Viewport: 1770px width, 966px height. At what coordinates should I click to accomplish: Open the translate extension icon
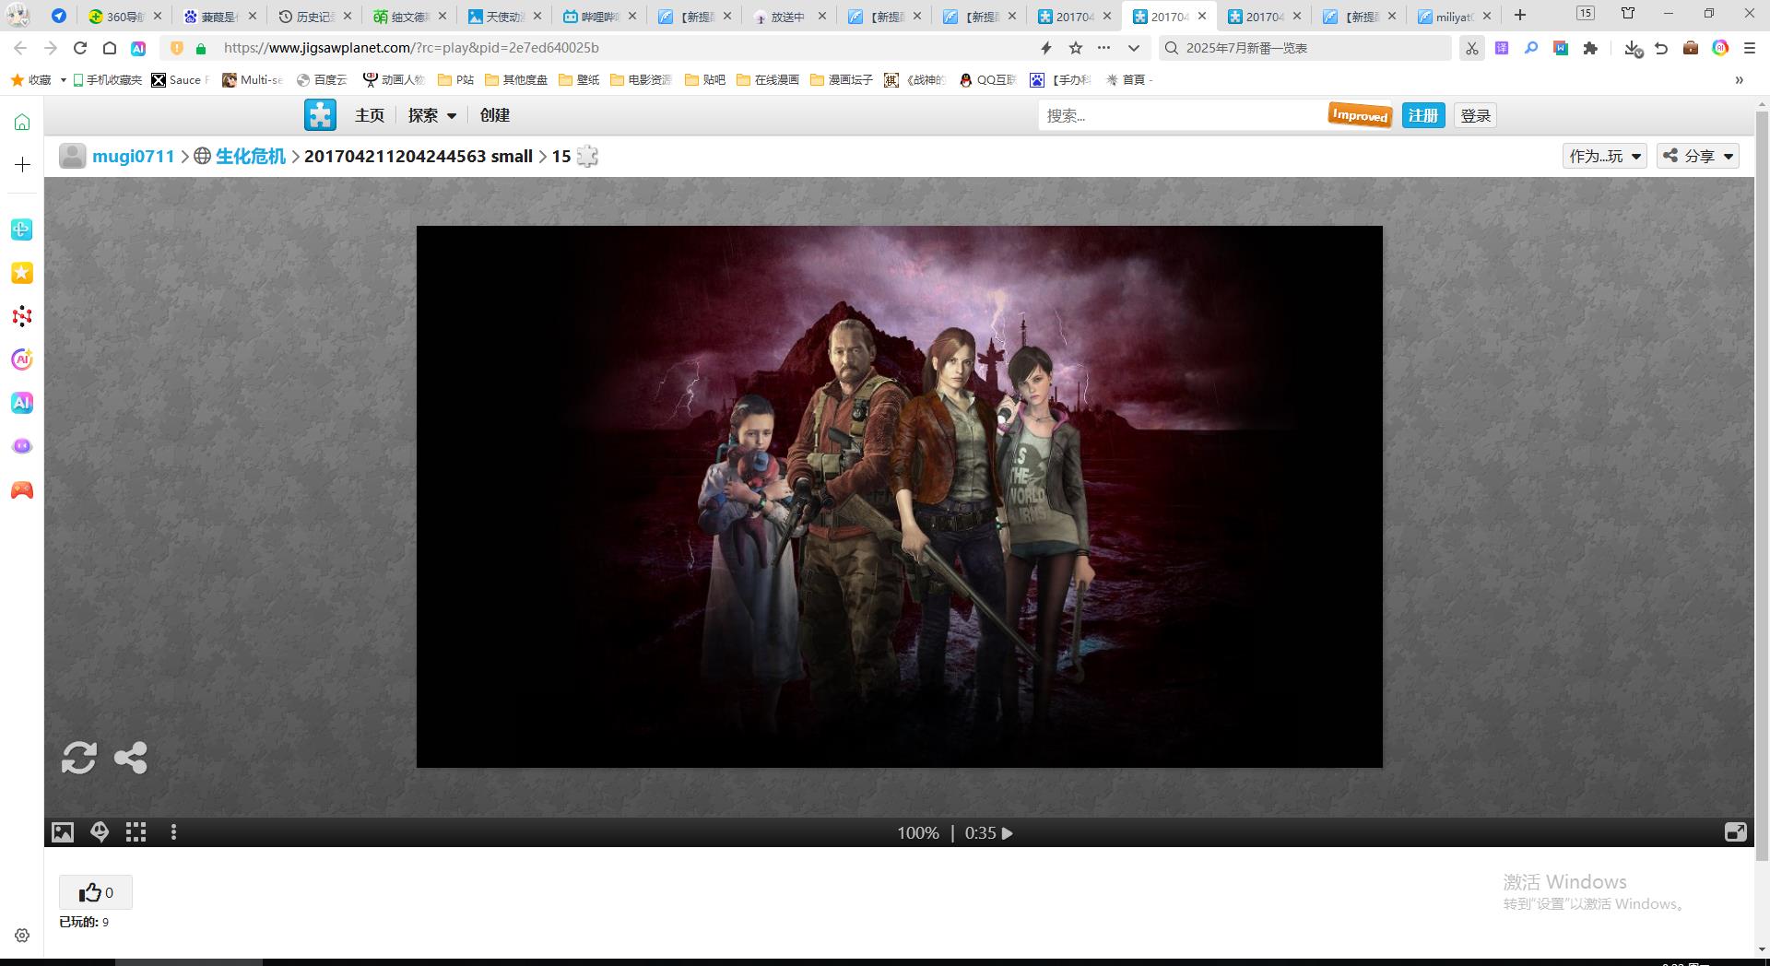(x=1502, y=48)
